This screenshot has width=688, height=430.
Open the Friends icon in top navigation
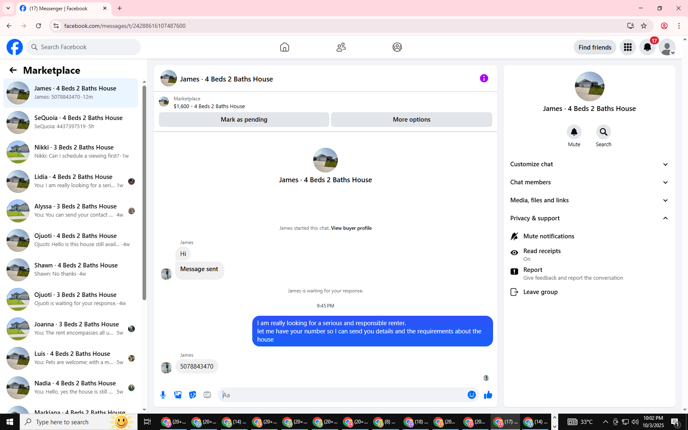click(341, 47)
